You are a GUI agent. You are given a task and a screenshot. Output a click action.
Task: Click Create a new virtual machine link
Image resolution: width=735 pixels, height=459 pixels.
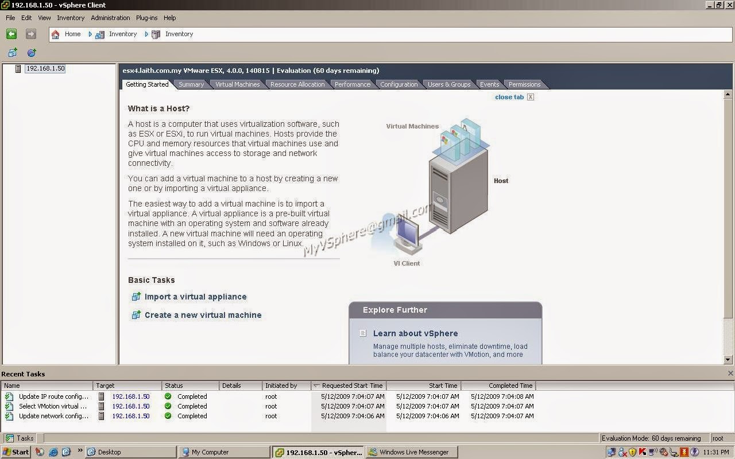(203, 315)
